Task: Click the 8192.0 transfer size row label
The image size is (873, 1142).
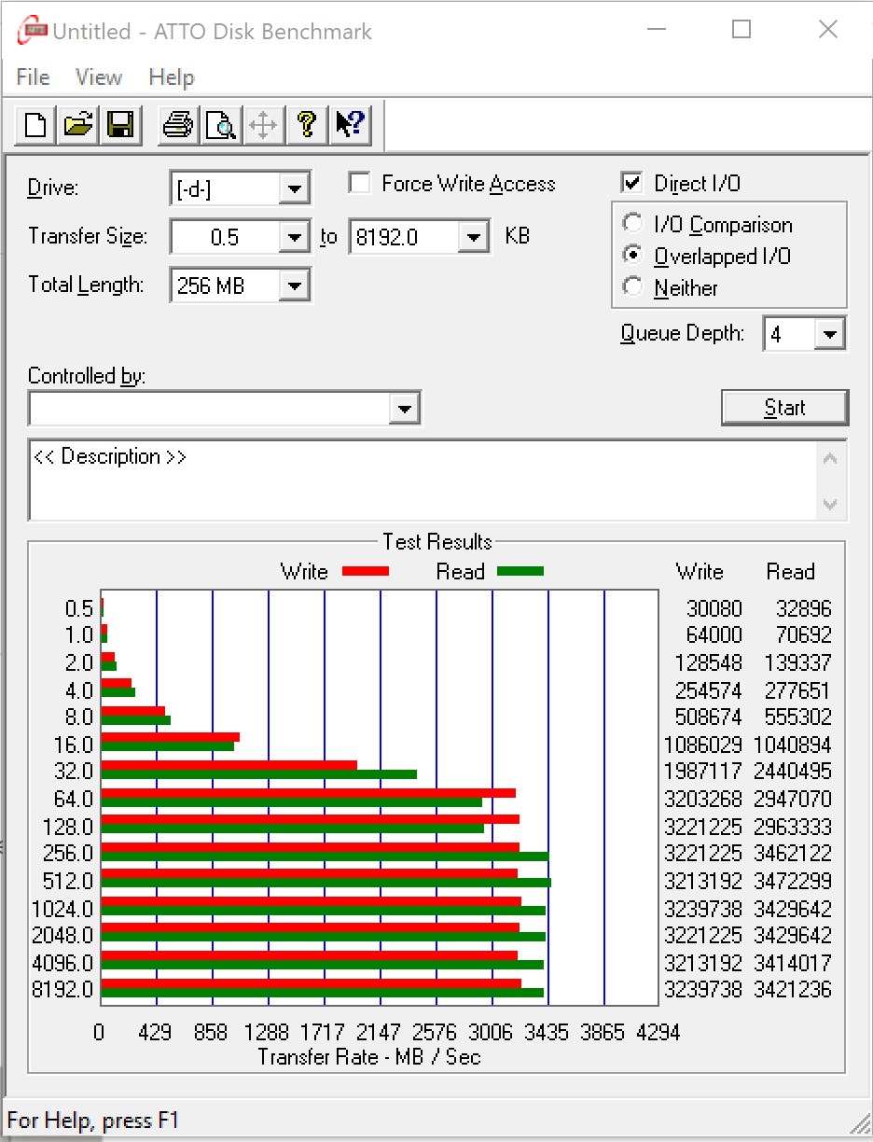Action: tap(62, 990)
